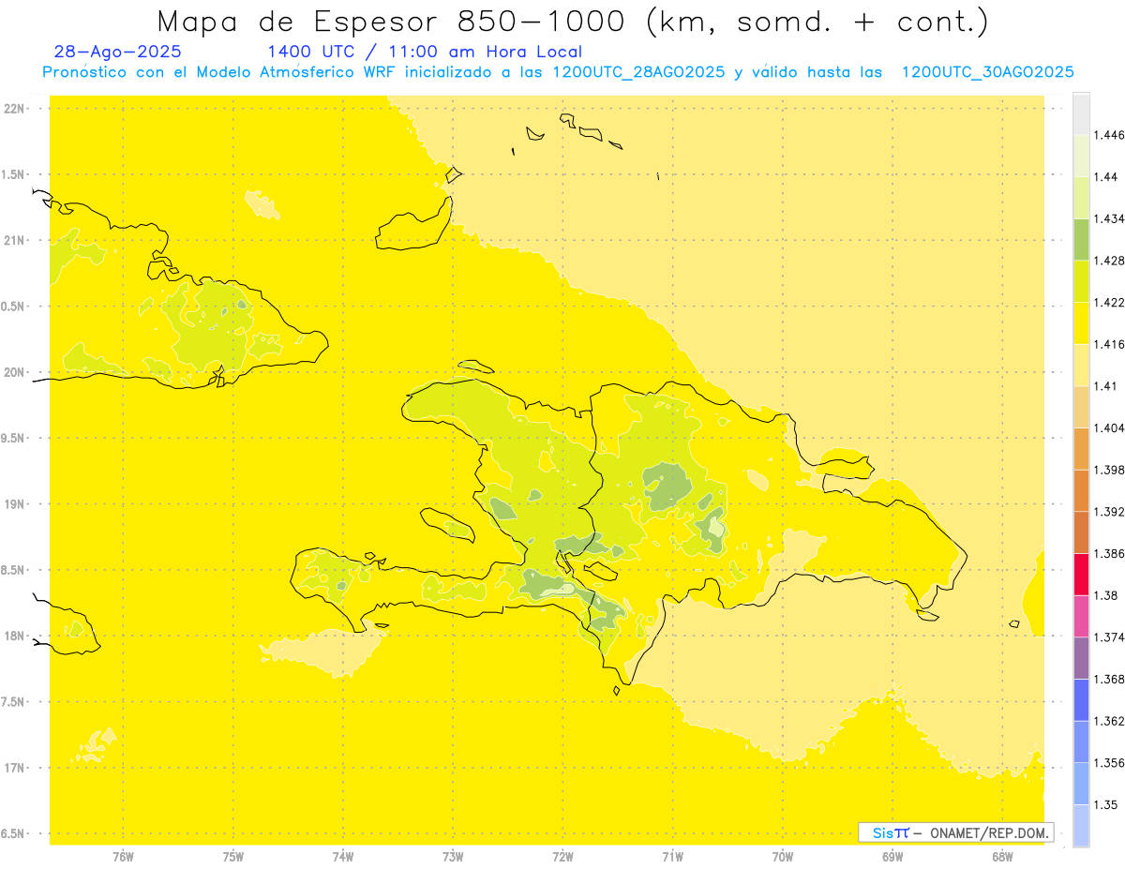Click the longitude label '73W'
This screenshot has width=1125, height=869.
453,856
